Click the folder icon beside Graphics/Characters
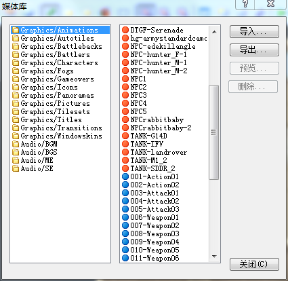Screen dimensions: 288x281 (x=16, y=62)
